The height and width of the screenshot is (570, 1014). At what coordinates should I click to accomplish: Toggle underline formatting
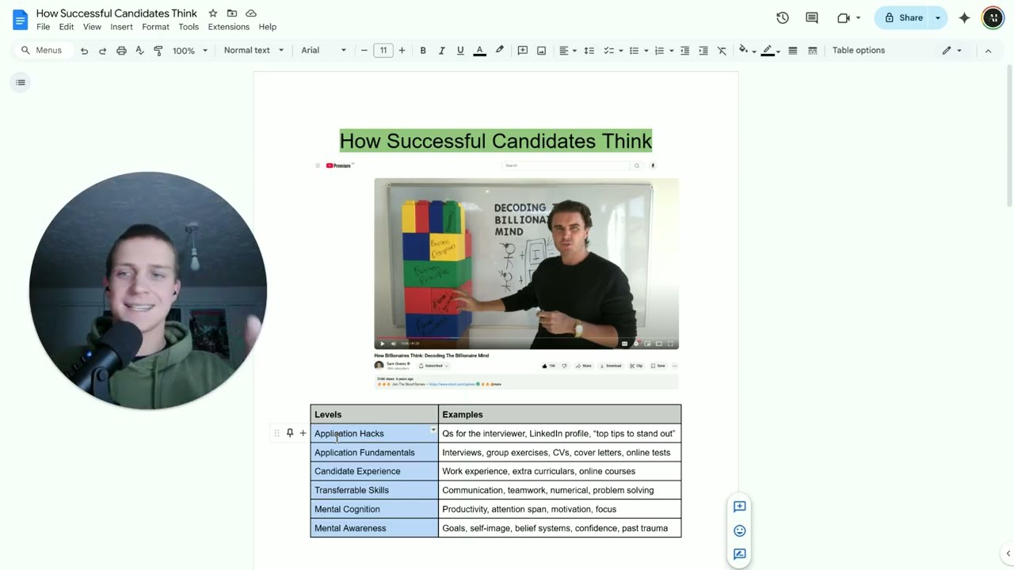click(x=460, y=51)
